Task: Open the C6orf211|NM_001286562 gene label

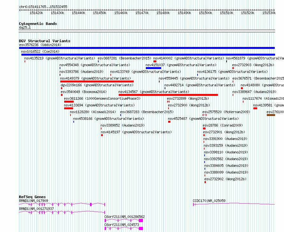Action: (125, 217)
